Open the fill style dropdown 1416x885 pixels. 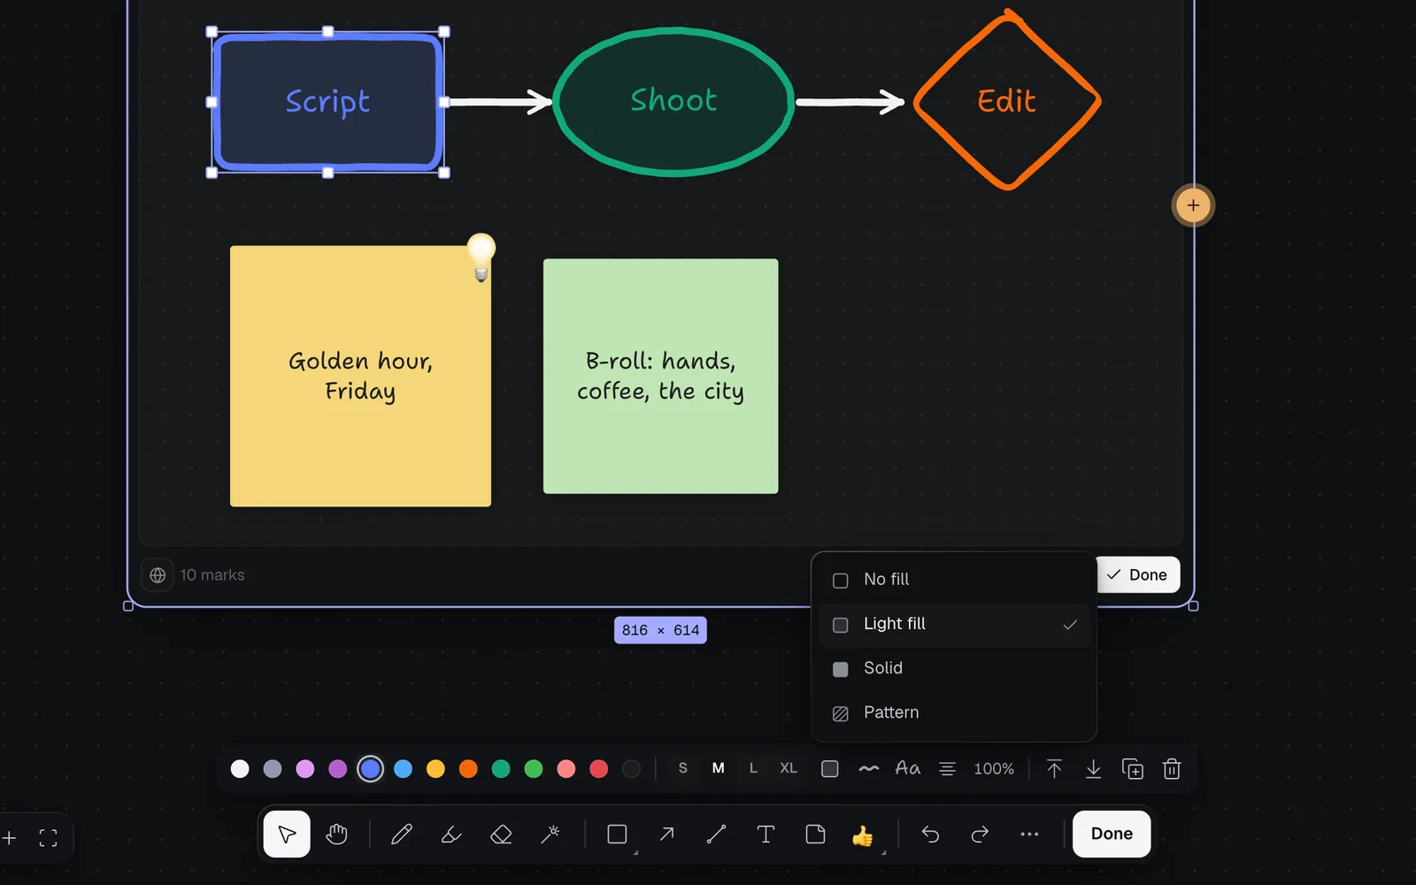829,769
